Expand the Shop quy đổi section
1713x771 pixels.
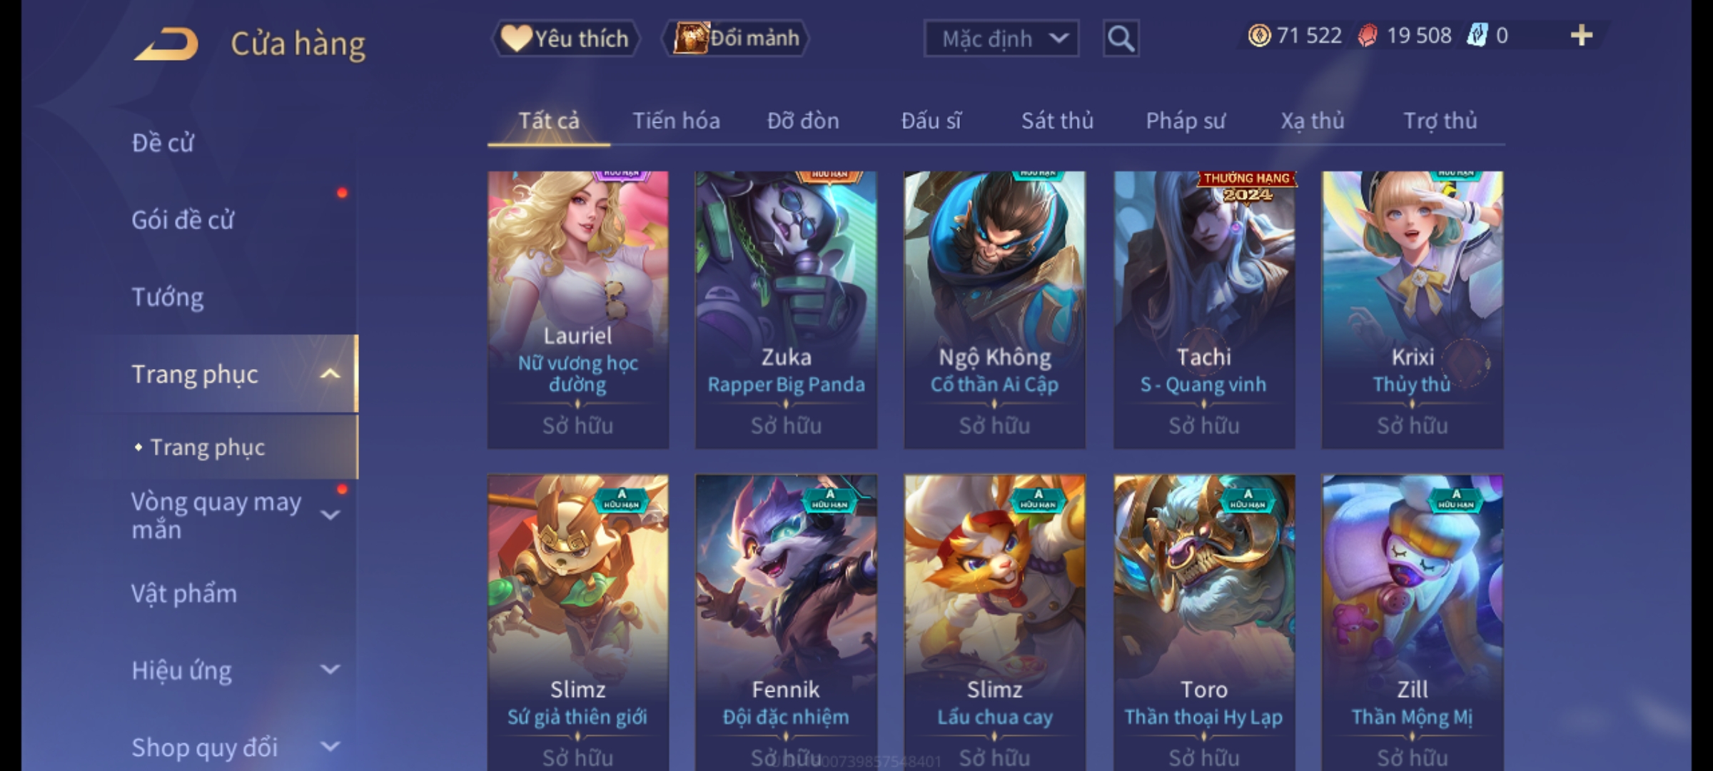tap(330, 747)
